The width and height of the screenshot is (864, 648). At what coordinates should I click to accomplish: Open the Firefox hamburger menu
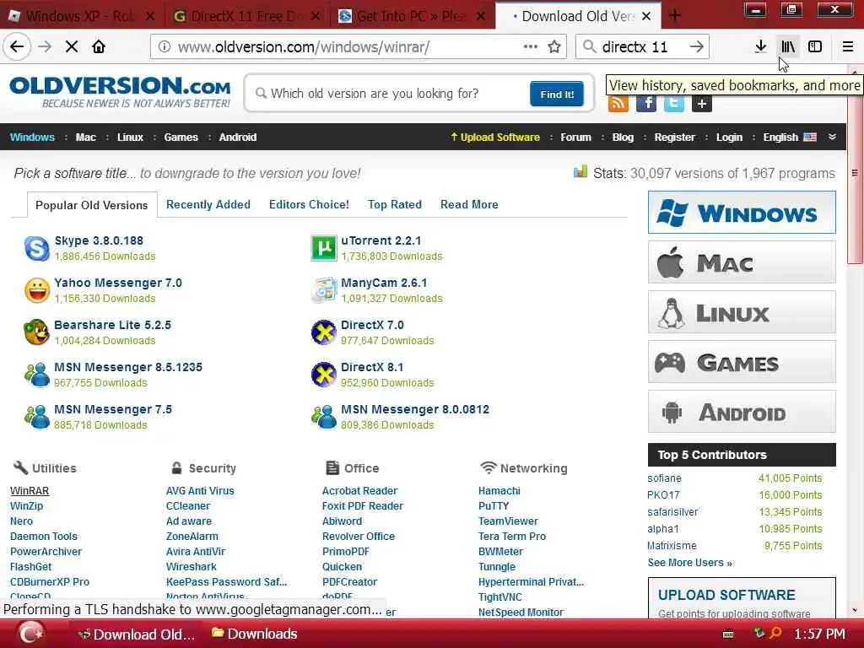[848, 47]
